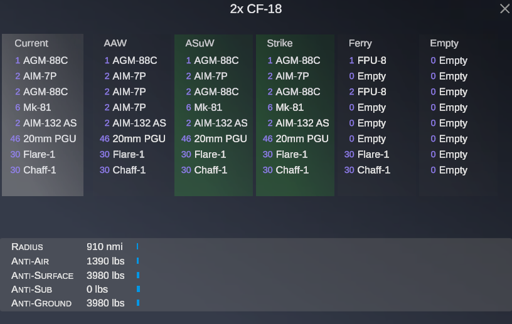Click the Anti-Sub stat label
Image resolution: width=512 pixels, height=324 pixels.
[31, 290]
